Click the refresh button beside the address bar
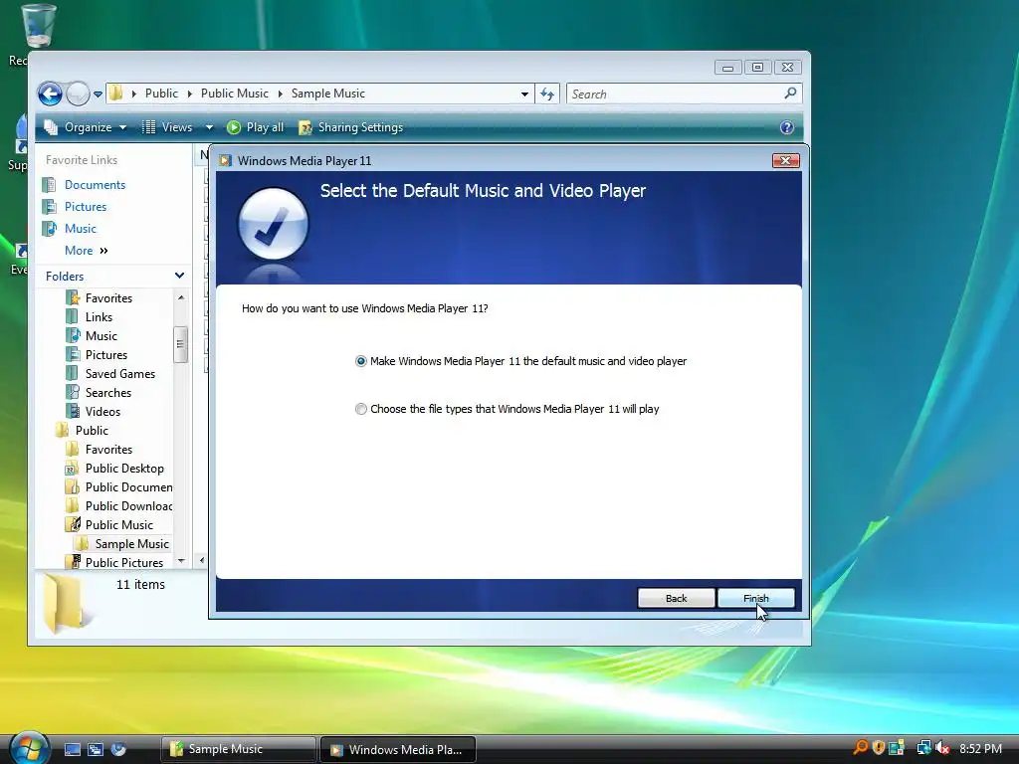This screenshot has height=764, width=1019. (547, 95)
